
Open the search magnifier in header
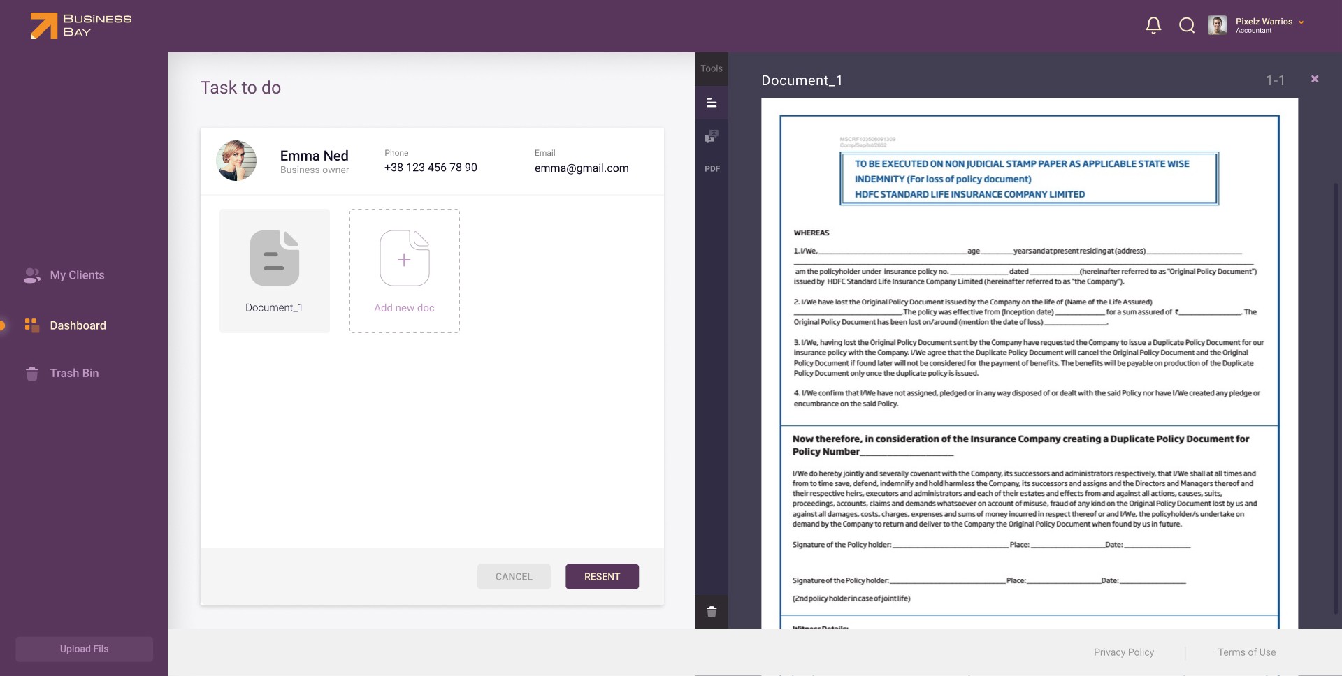tap(1187, 26)
